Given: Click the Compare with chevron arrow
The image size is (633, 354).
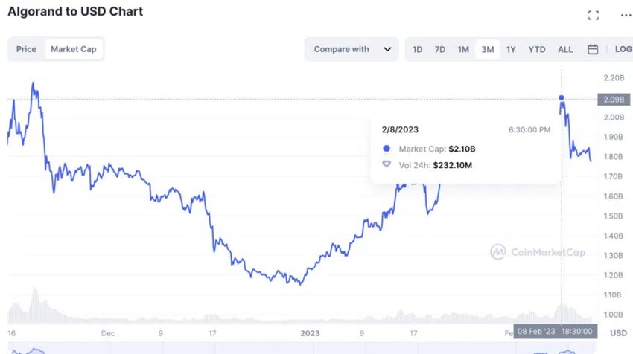Looking at the screenshot, I should click(x=387, y=50).
